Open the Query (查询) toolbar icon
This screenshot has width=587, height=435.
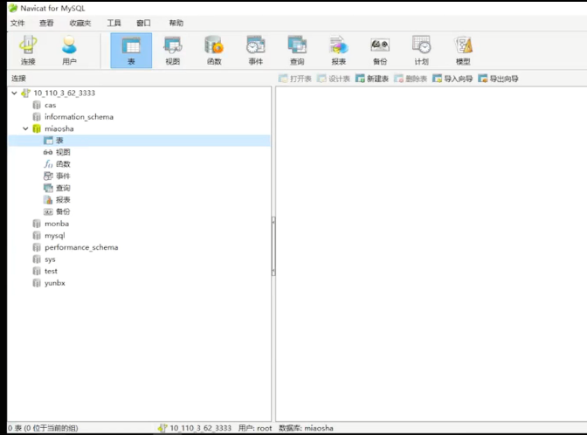297,50
